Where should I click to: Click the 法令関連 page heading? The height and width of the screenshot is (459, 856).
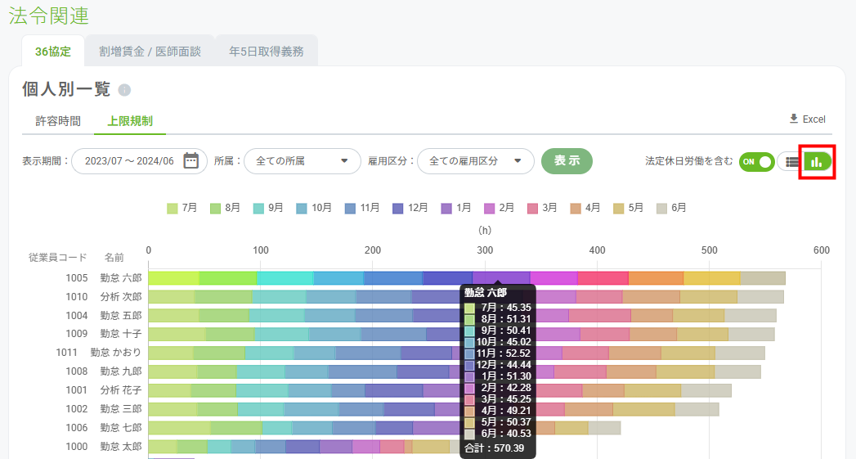point(48,16)
